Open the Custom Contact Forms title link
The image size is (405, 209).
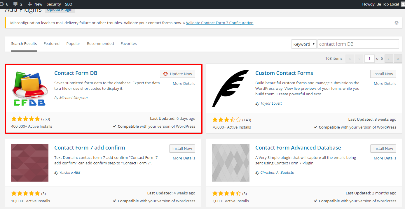284,73
